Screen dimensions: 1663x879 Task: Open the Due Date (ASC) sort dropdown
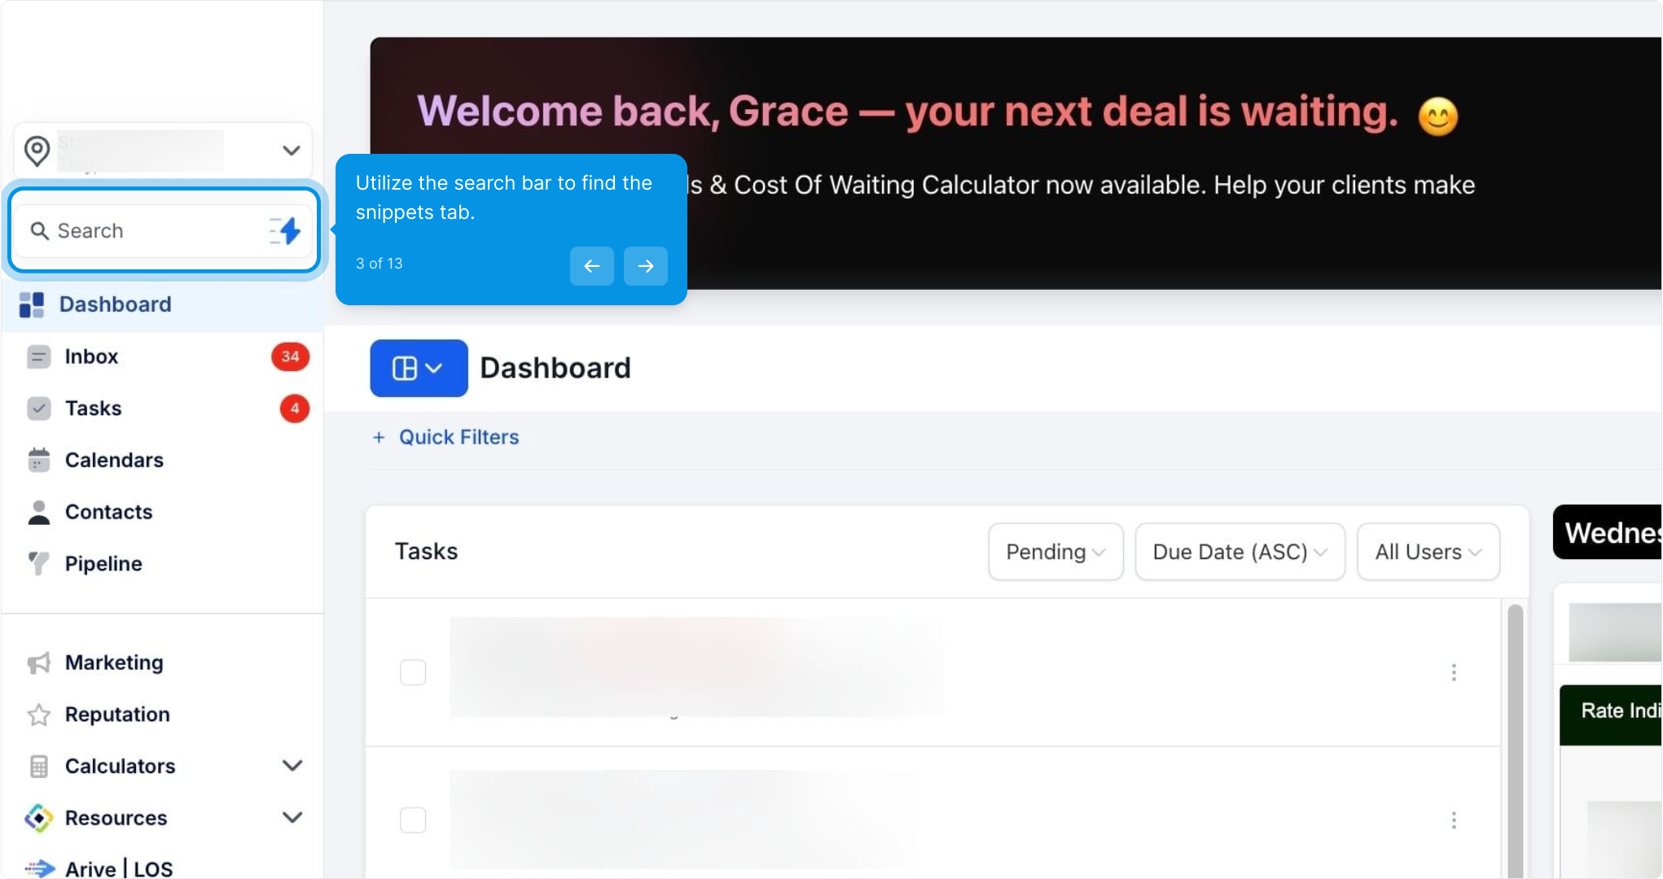[x=1240, y=552]
